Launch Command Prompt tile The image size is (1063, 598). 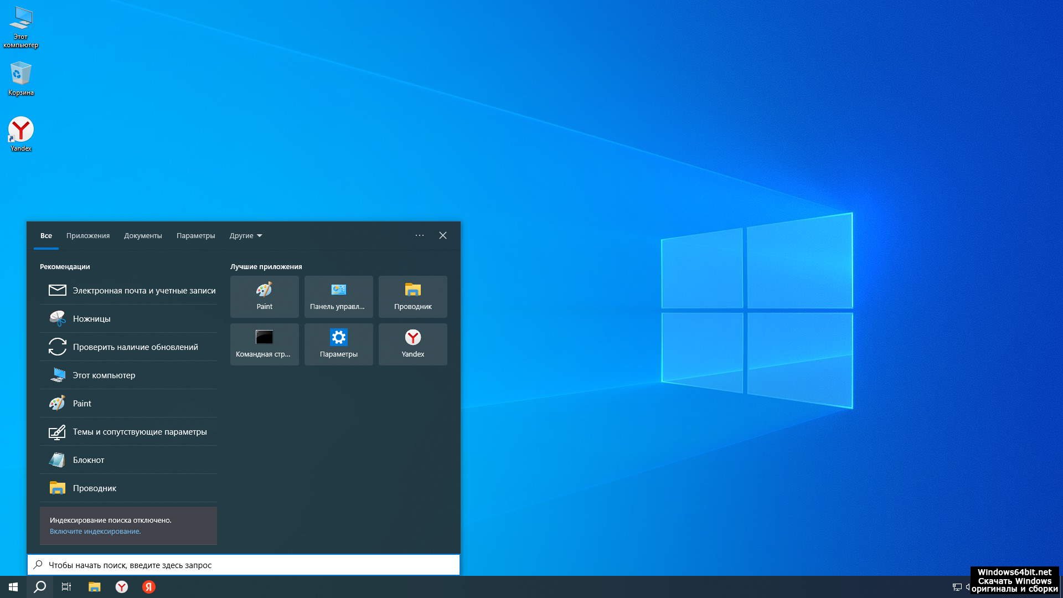(264, 344)
